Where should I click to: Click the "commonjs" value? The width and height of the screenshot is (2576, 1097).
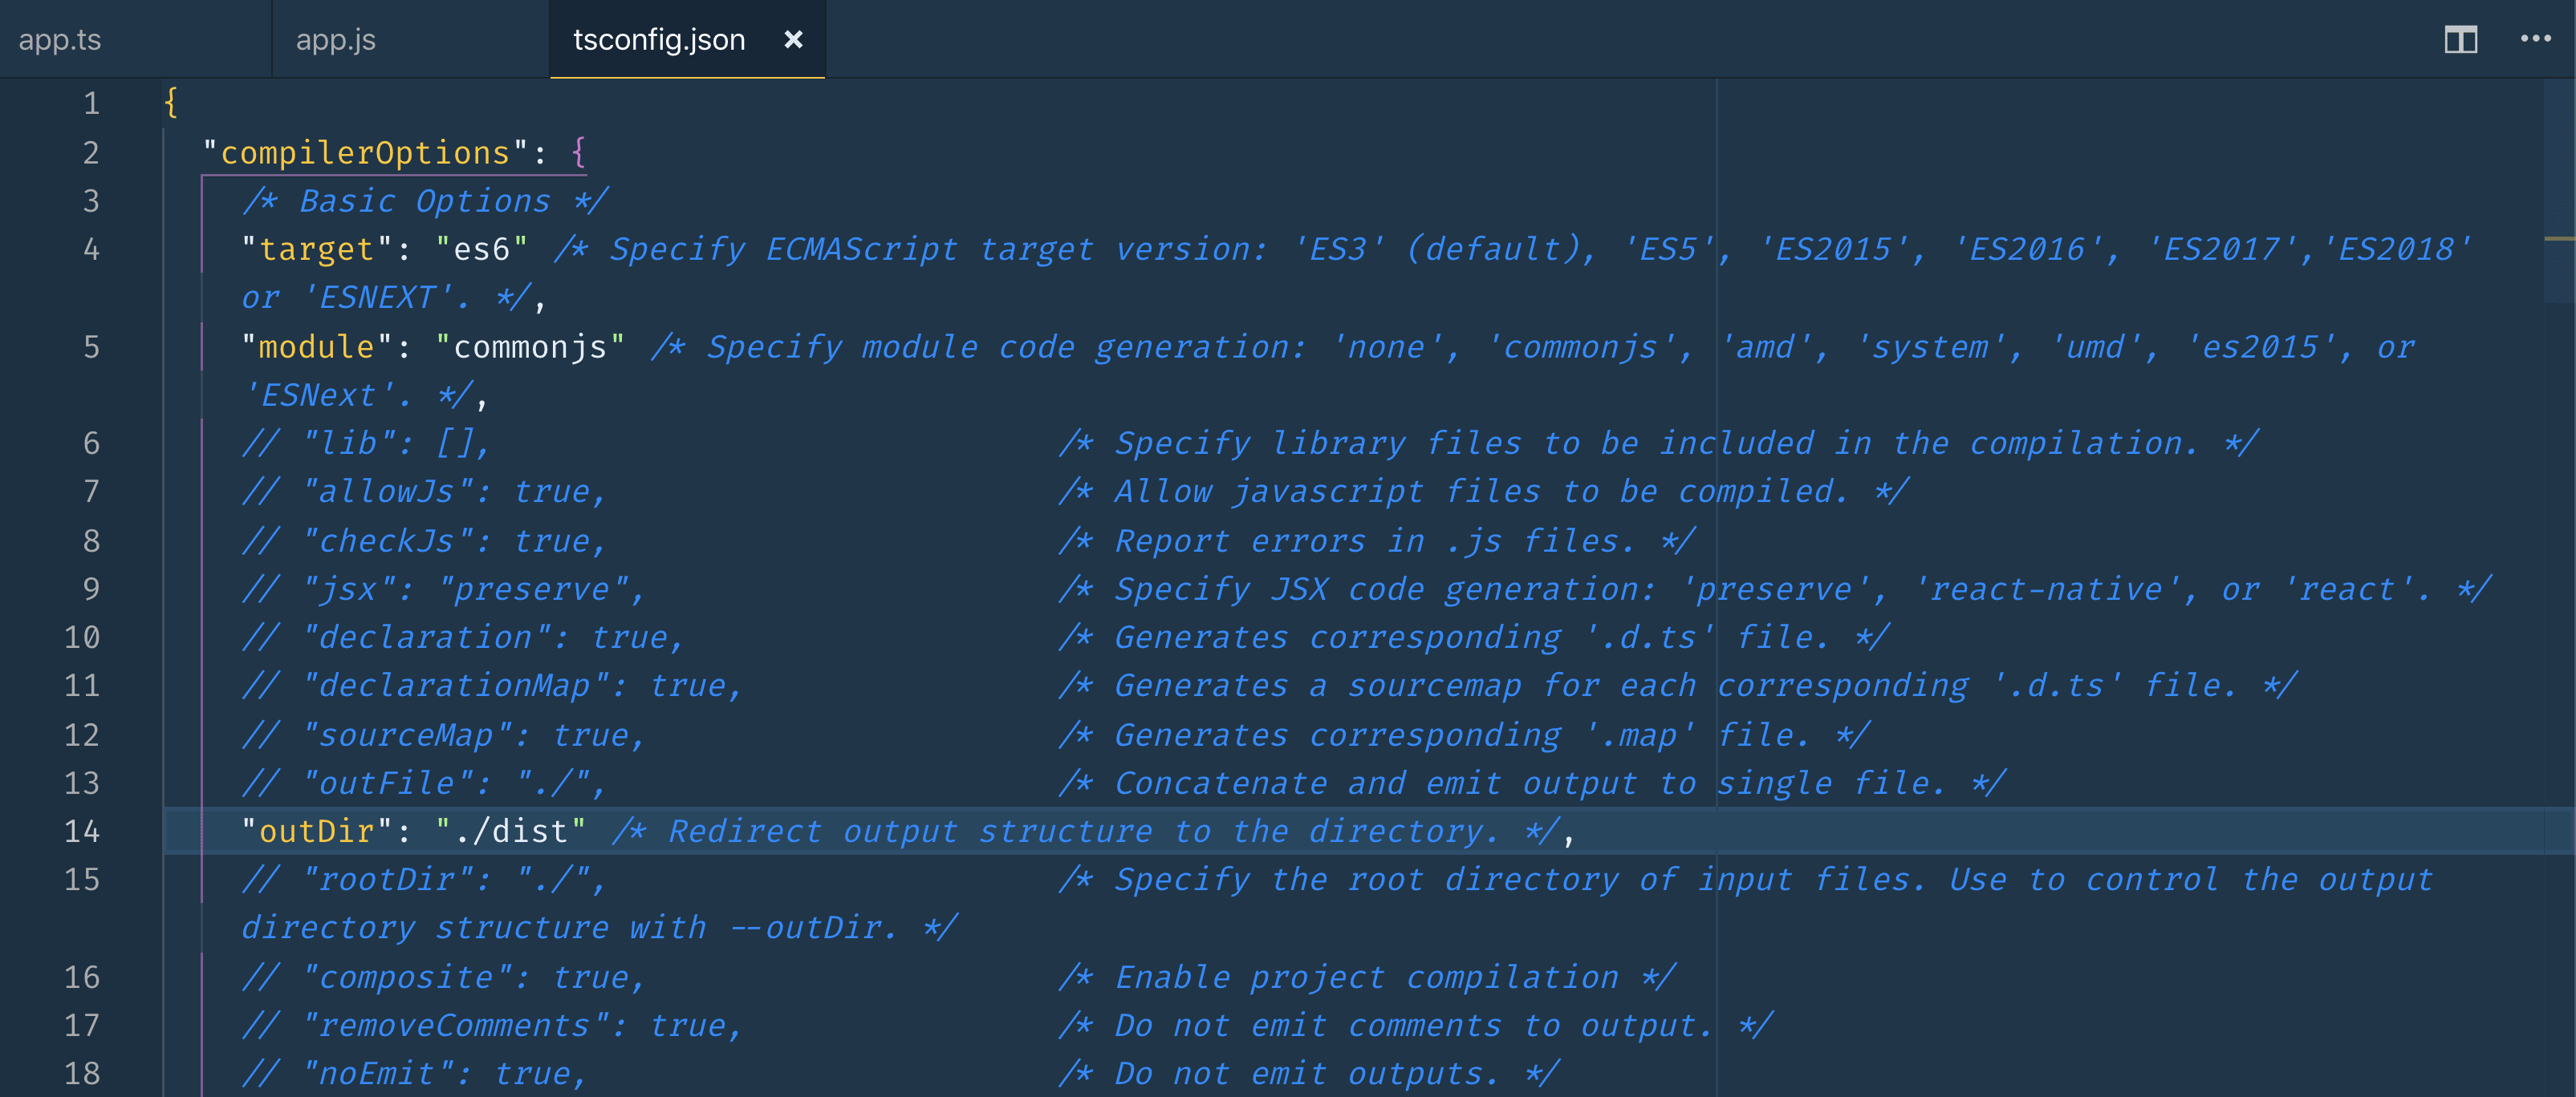pos(531,348)
